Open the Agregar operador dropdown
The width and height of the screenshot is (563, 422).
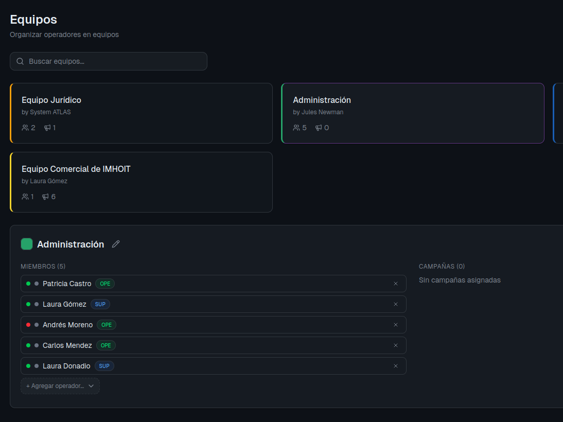point(60,386)
